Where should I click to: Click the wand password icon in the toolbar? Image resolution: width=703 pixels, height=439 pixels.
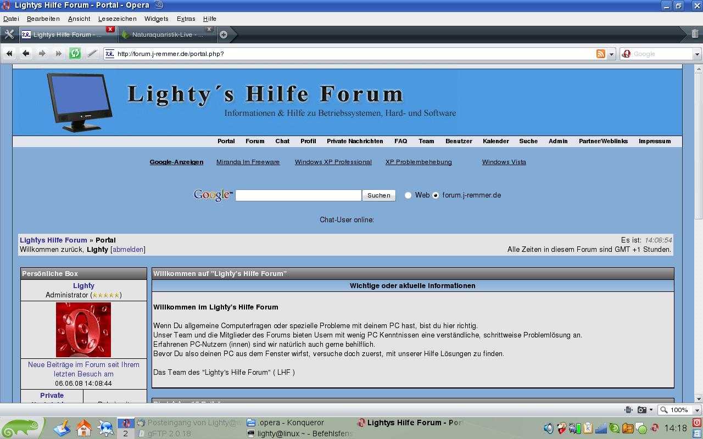click(x=92, y=53)
